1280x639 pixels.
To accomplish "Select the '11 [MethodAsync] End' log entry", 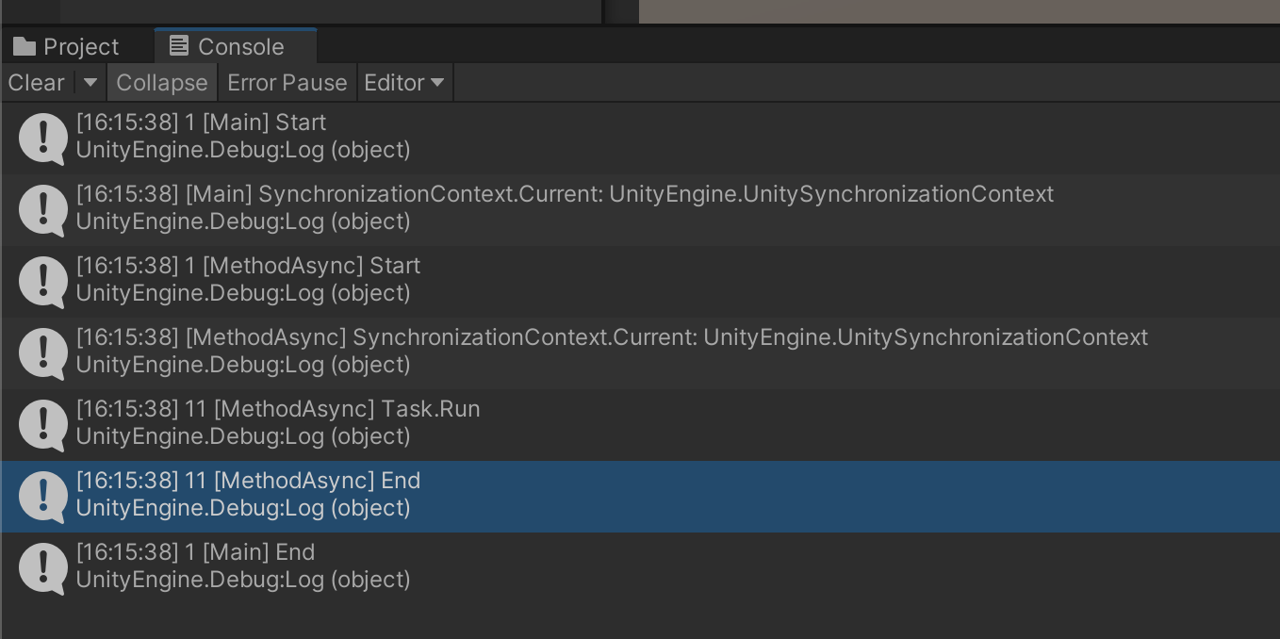I will point(640,496).
